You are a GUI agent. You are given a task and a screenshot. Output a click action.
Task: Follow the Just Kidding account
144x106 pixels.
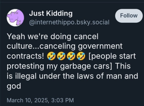tap(129, 16)
